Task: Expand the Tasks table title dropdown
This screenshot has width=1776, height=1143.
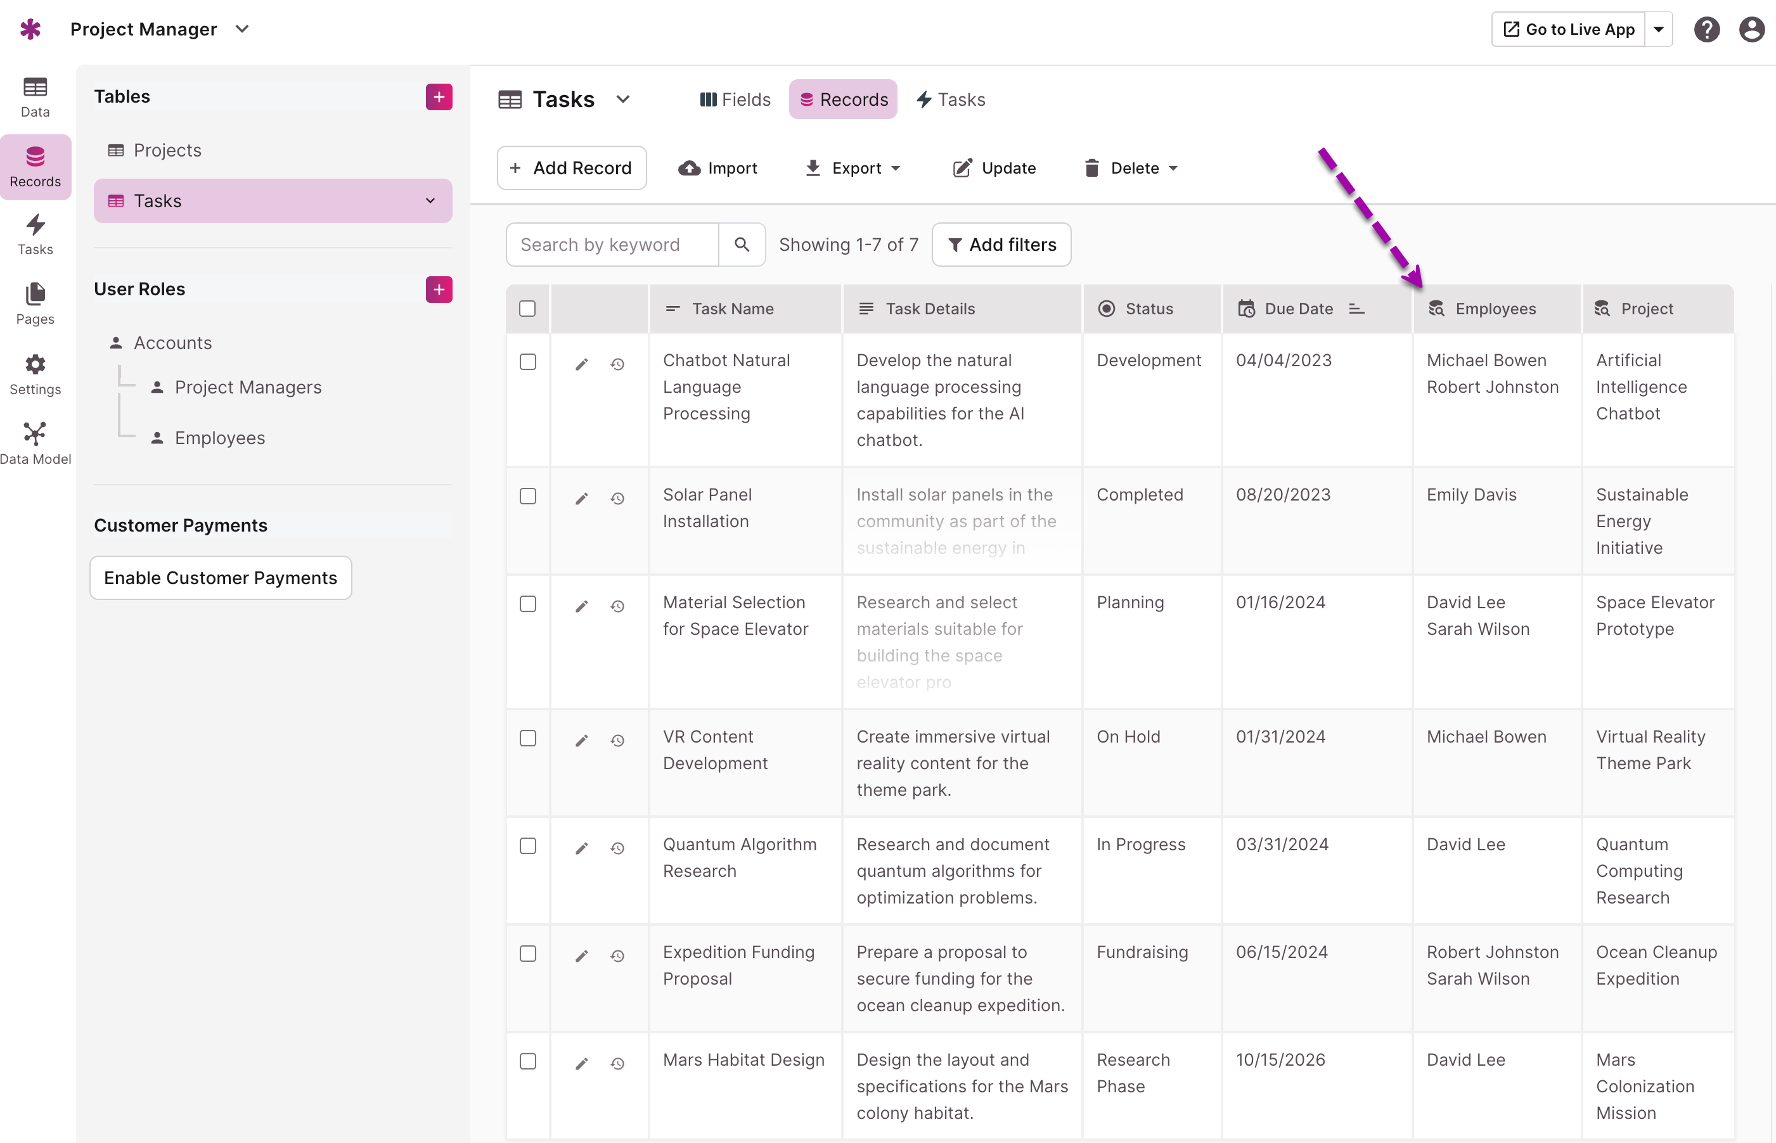Action: pos(623,99)
